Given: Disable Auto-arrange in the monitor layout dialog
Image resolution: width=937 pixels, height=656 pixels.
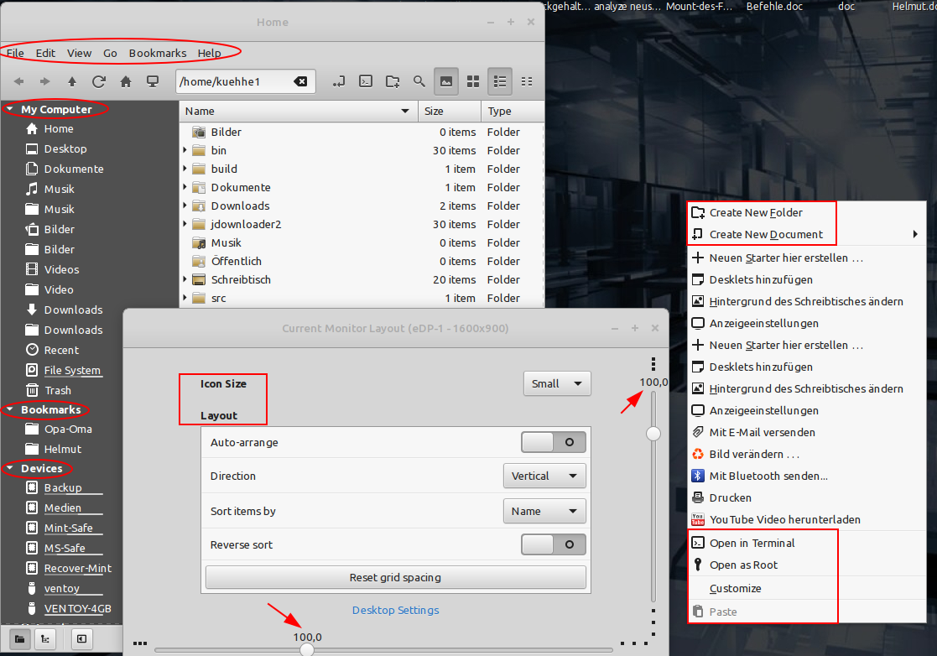Looking at the screenshot, I should coord(553,442).
